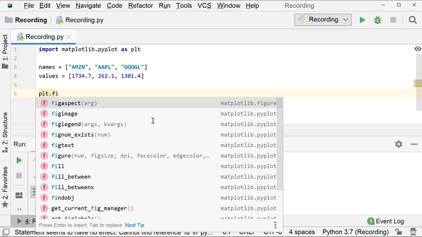
Task: Open the Refactor menu
Action: [x=141, y=6]
